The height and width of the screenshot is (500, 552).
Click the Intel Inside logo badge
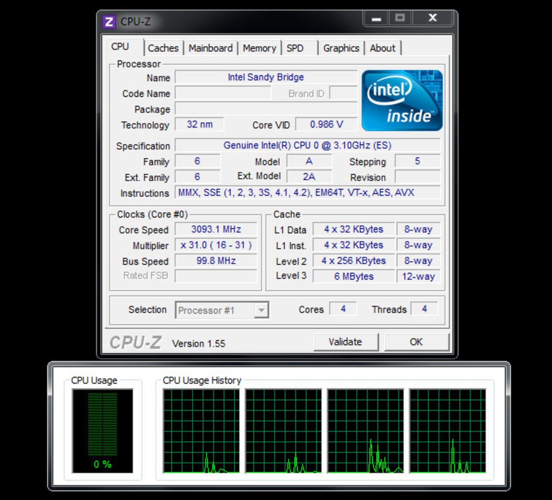(x=401, y=100)
